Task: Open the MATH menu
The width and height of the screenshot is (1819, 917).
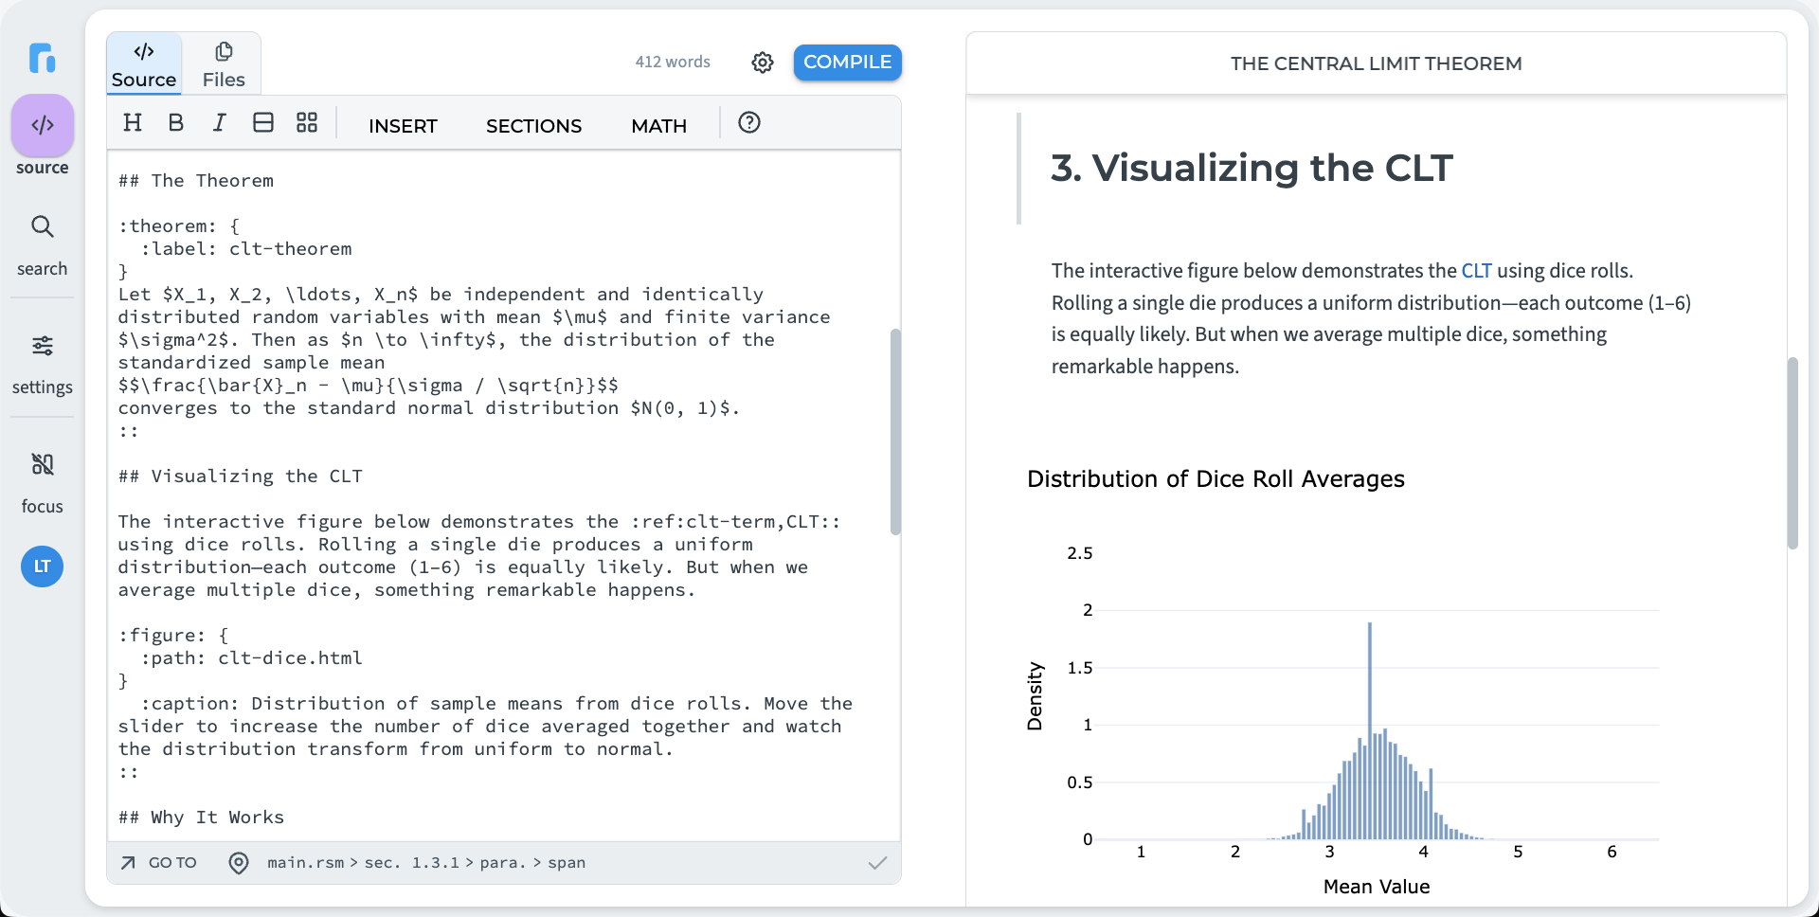Action: pos(658,126)
